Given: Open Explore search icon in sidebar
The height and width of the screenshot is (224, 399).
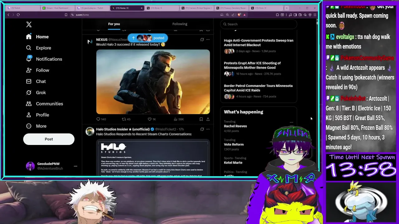Looking at the screenshot, I should tap(29, 48).
